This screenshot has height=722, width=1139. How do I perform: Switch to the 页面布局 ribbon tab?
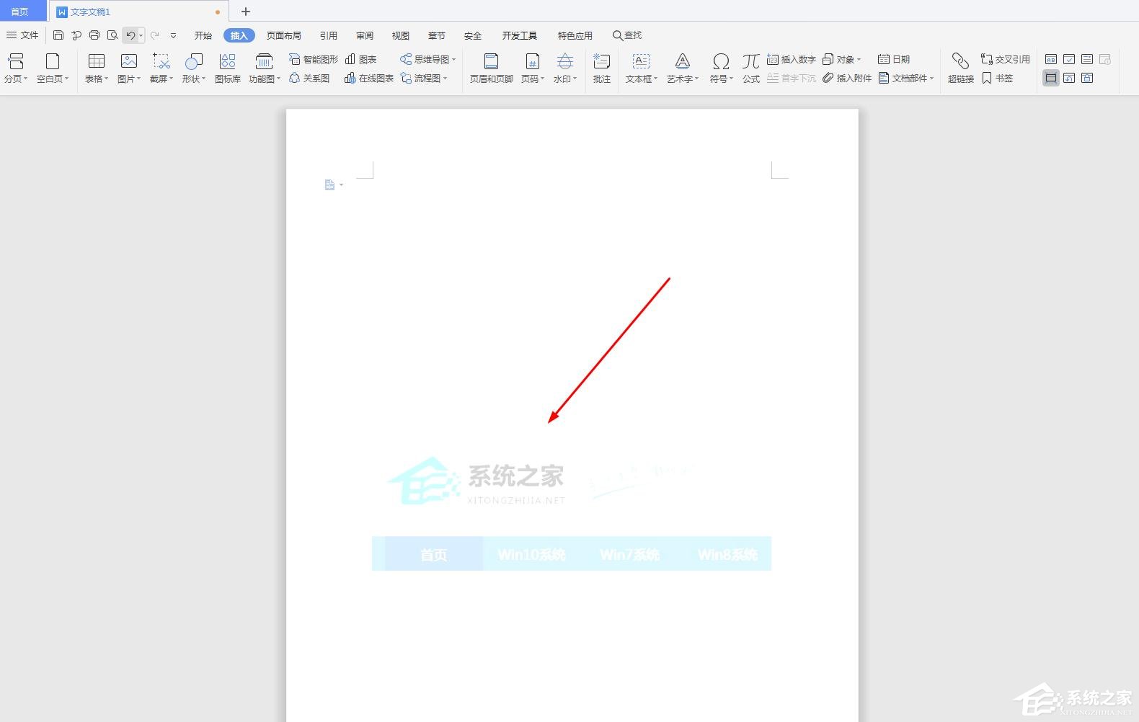click(283, 35)
